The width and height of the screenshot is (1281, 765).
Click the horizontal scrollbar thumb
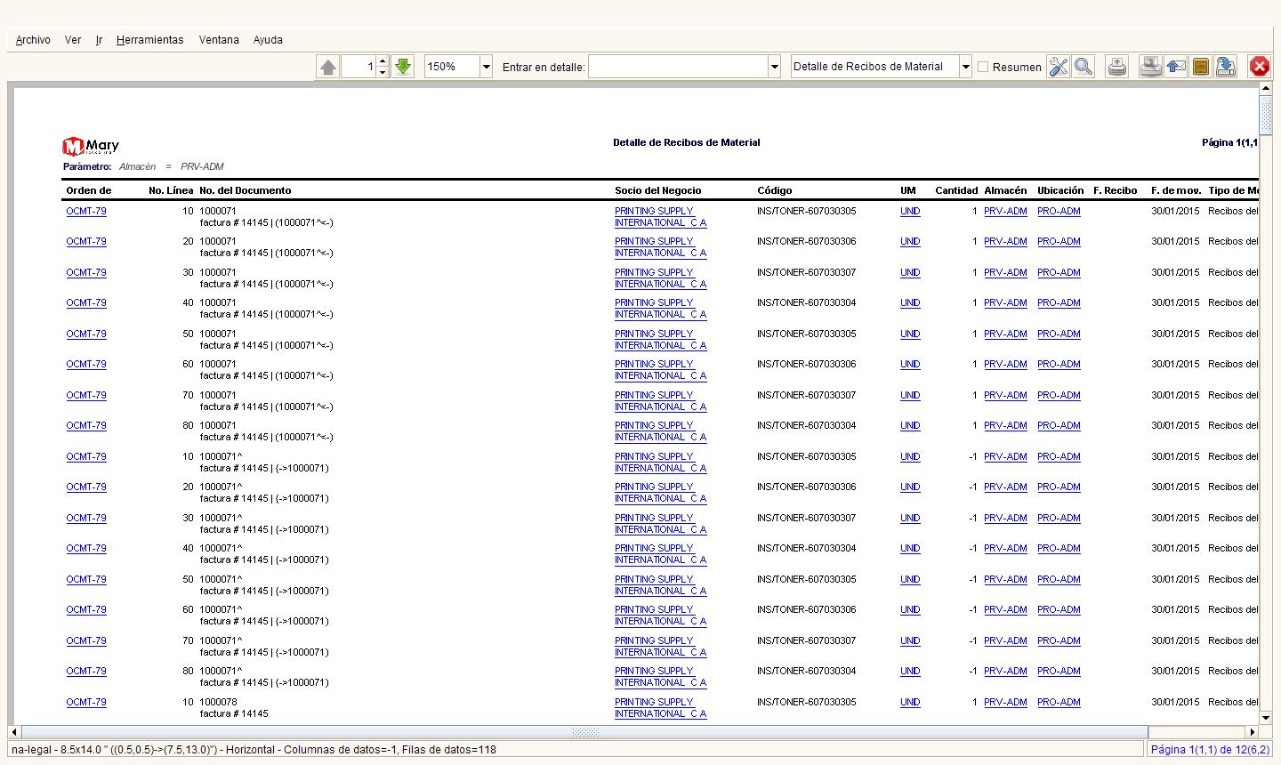585,732
